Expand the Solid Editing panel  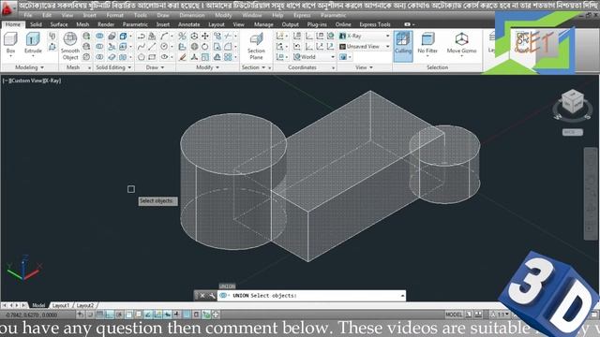click(x=113, y=67)
